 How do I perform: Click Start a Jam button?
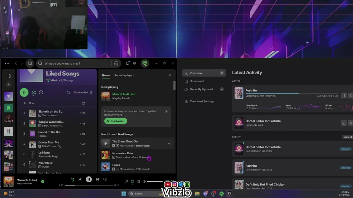tap(116, 121)
